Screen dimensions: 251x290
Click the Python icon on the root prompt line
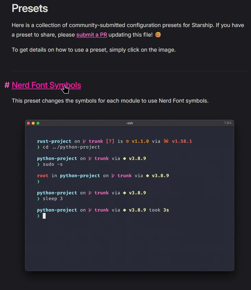coord(147,176)
